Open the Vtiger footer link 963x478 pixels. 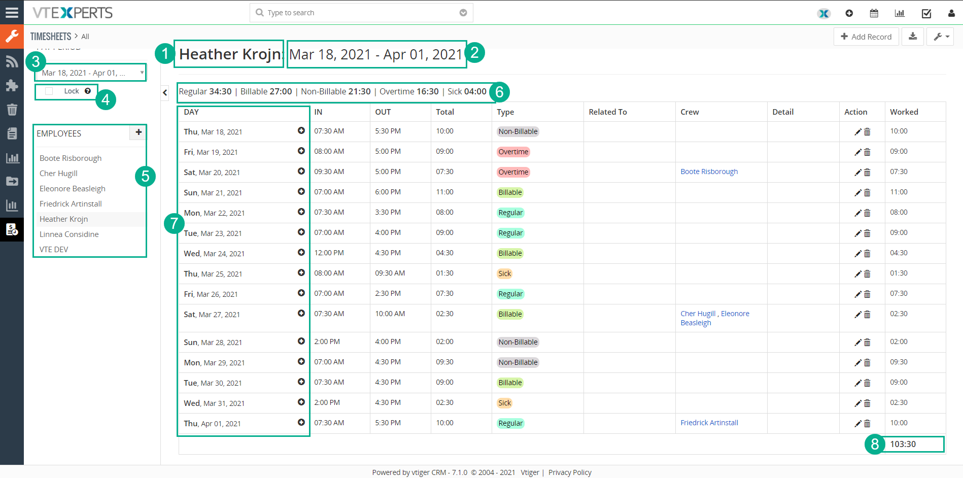(530, 472)
